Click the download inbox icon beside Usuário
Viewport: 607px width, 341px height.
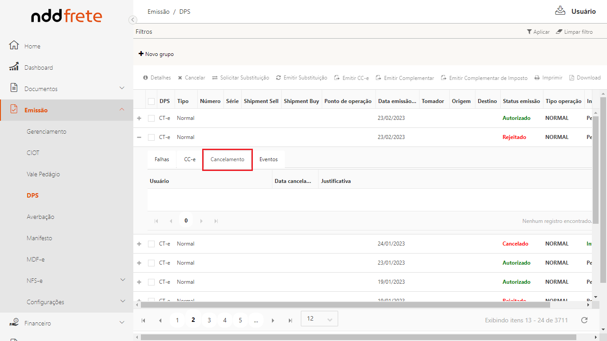(x=560, y=11)
